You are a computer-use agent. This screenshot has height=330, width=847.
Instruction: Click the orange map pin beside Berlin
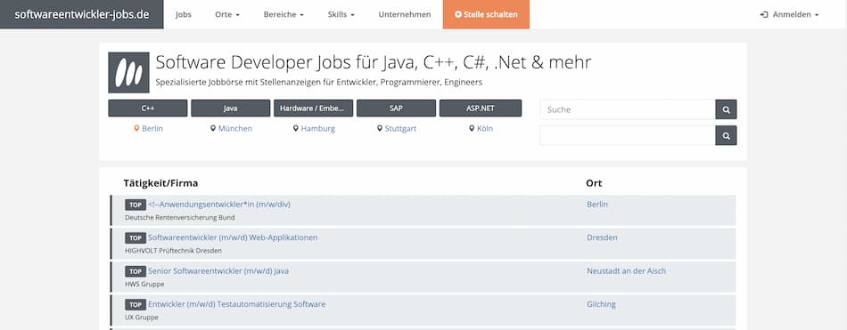[x=136, y=128]
